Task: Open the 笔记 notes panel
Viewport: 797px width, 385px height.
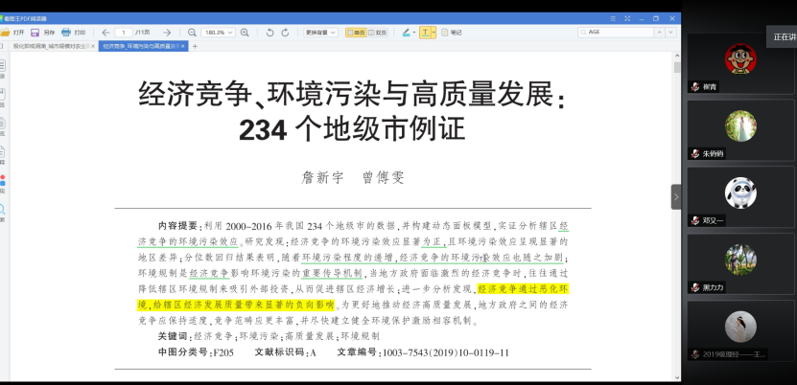Action: (452, 33)
